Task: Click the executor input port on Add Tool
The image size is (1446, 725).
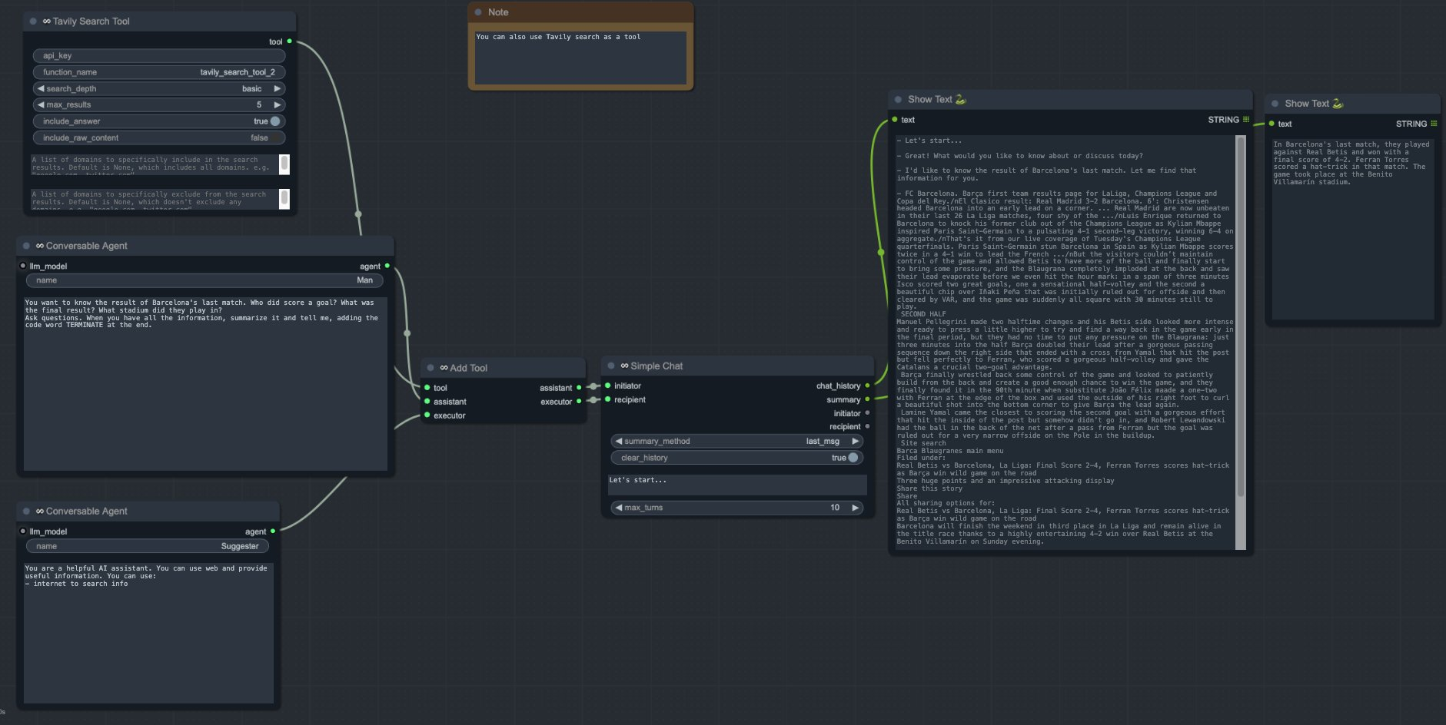Action: pos(427,415)
